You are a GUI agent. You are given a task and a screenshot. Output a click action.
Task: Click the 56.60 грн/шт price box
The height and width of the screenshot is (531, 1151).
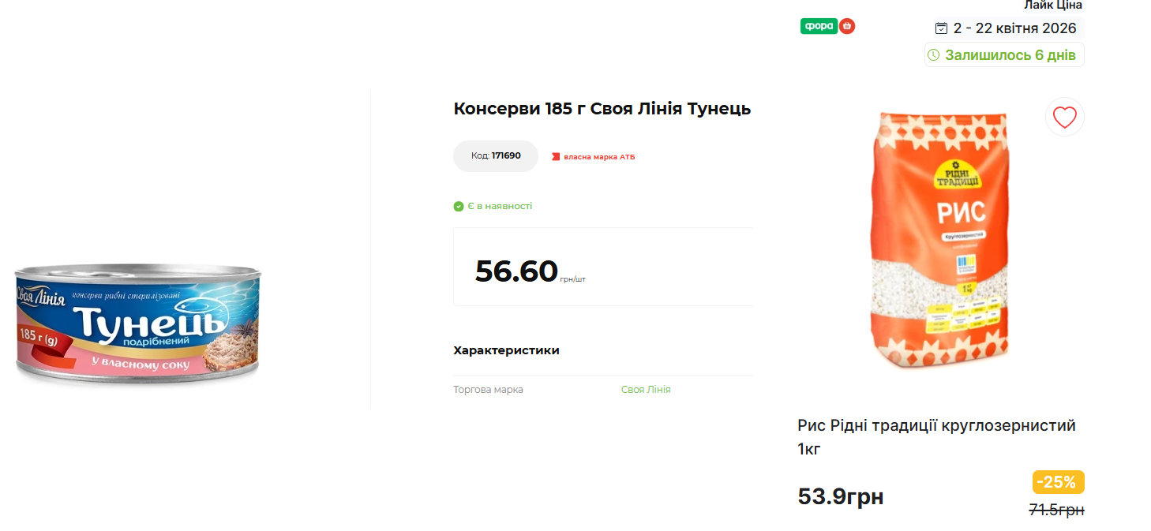[x=603, y=267]
